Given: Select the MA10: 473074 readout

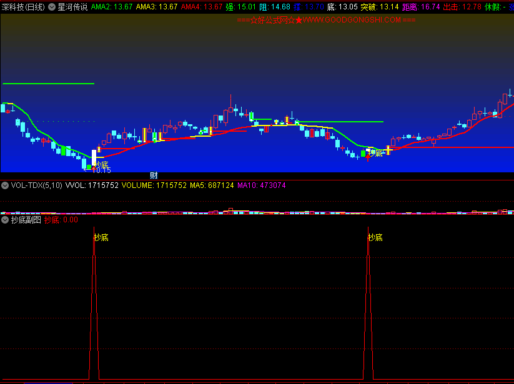Looking at the screenshot, I should coord(262,185).
